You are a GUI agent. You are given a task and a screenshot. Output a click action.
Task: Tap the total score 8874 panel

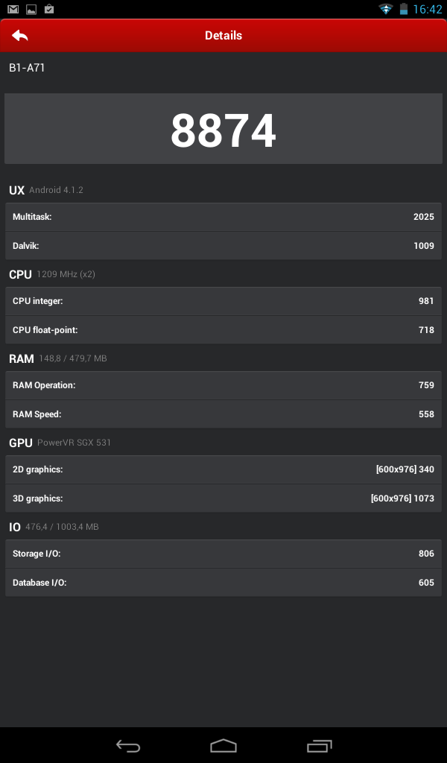point(223,129)
